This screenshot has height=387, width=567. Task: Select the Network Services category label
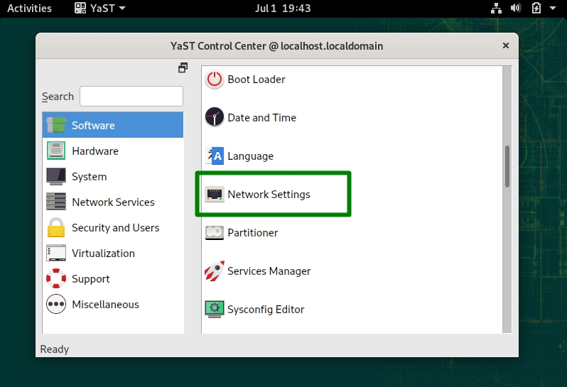tap(113, 202)
